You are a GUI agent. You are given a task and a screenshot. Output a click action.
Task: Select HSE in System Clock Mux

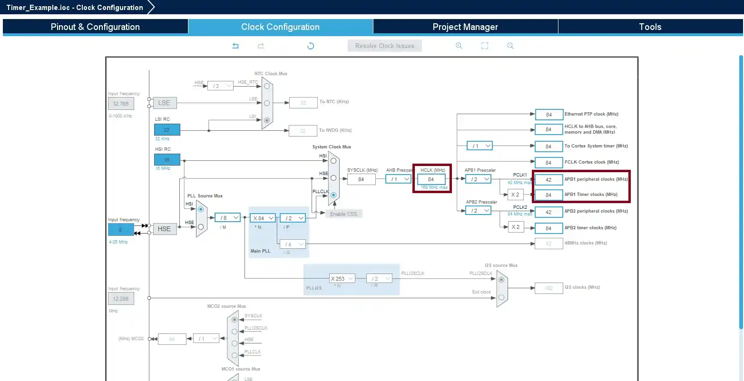(333, 178)
